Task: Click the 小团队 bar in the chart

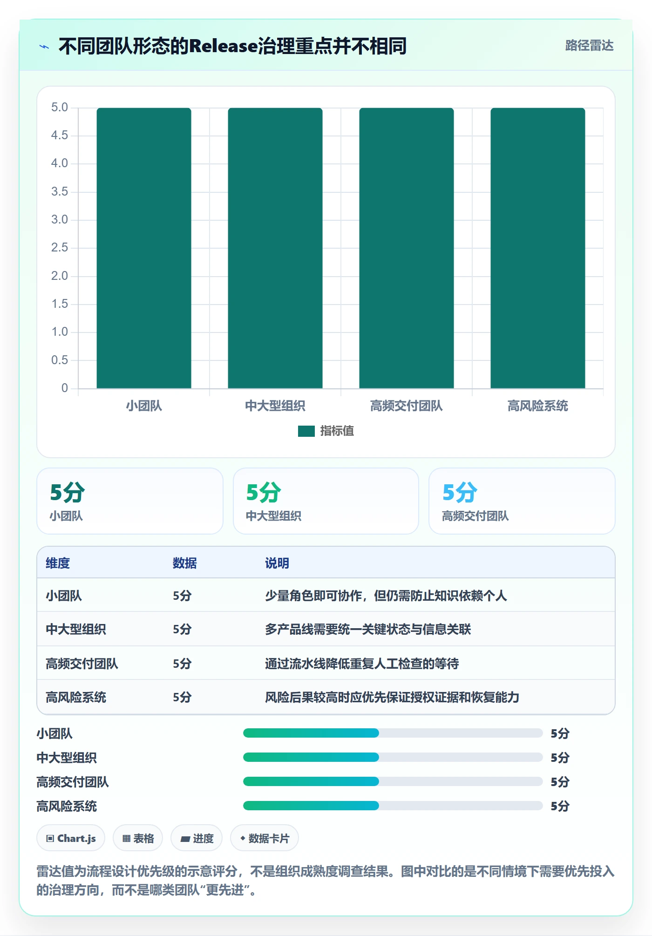Action: [144, 248]
